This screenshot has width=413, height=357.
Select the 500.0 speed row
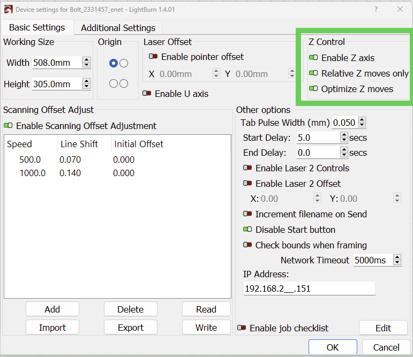click(117, 159)
